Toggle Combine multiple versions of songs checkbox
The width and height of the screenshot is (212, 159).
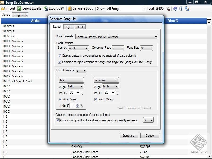(x=60, y=62)
